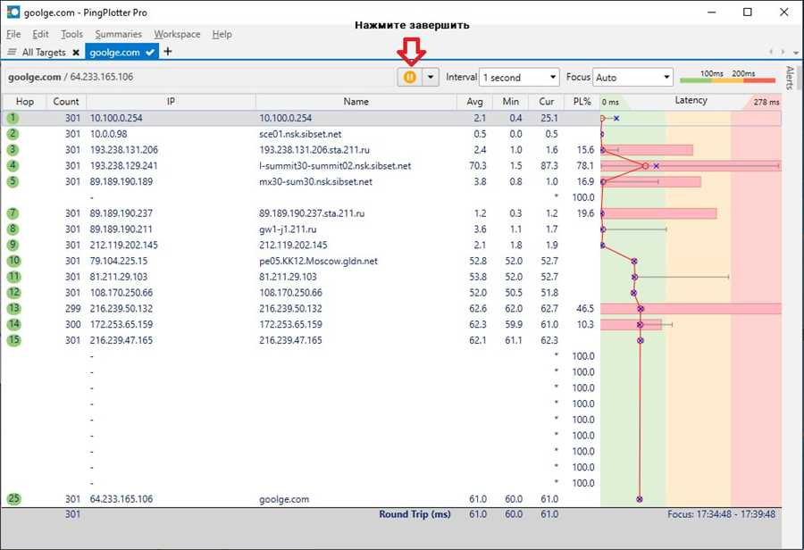
Task: Click name gw1-j1.211.ru
Action: (x=288, y=229)
